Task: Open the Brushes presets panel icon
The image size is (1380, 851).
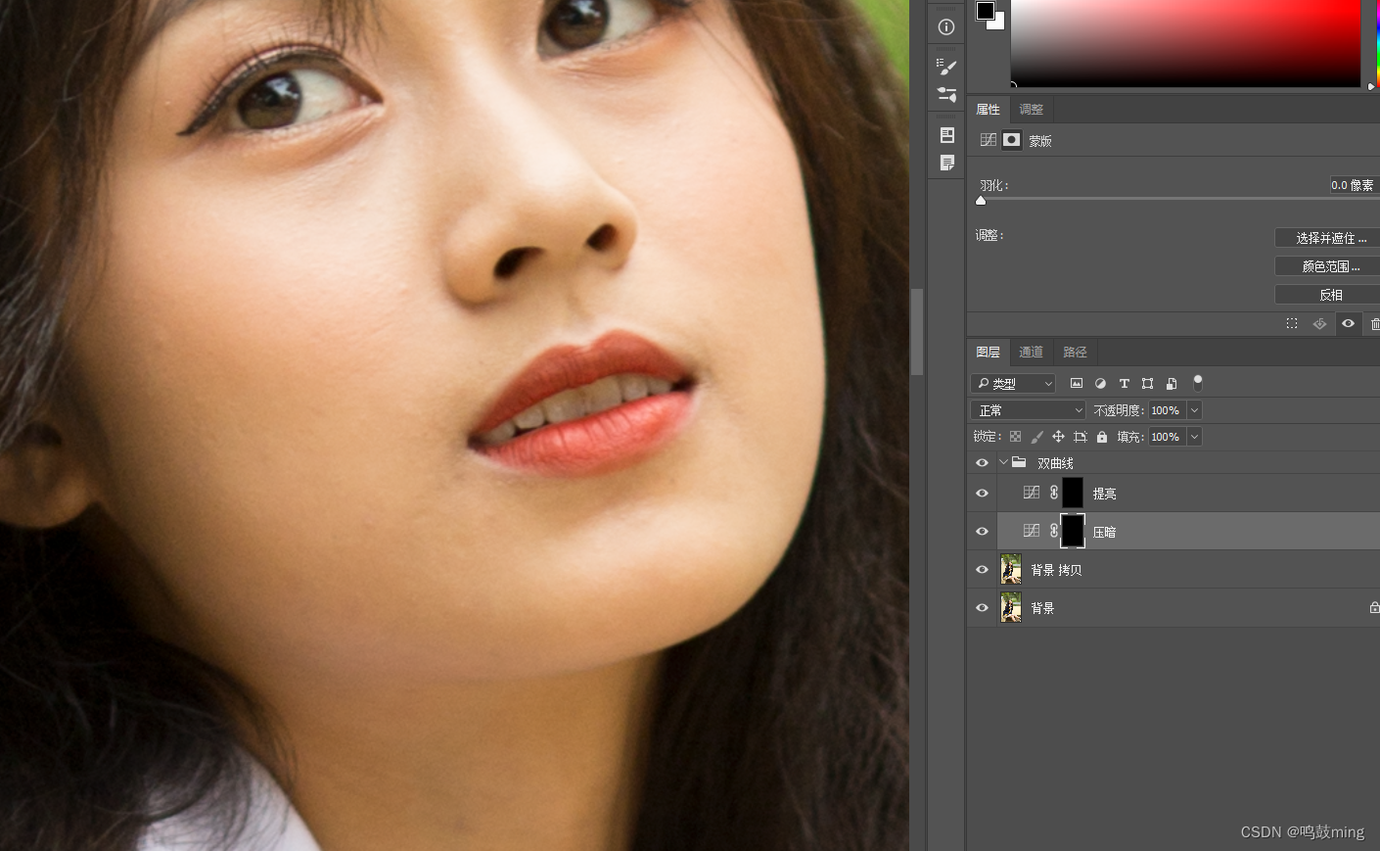Action: coord(946,95)
